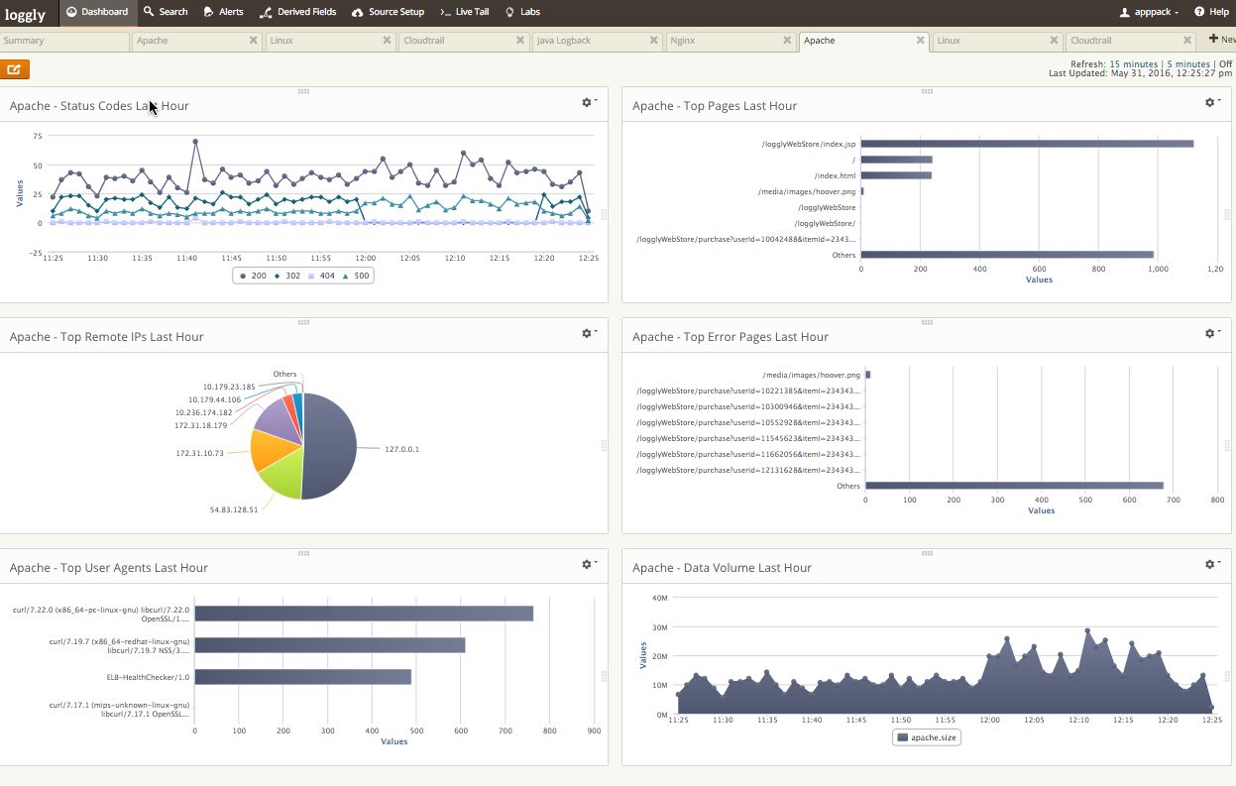Close the first Cloudtrail tab
The height and width of the screenshot is (786, 1236).
(521, 41)
